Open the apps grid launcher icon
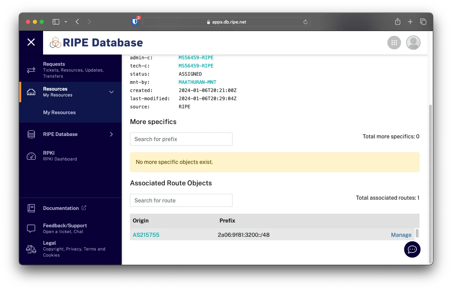Screen dimensions: 452x290 394,43
